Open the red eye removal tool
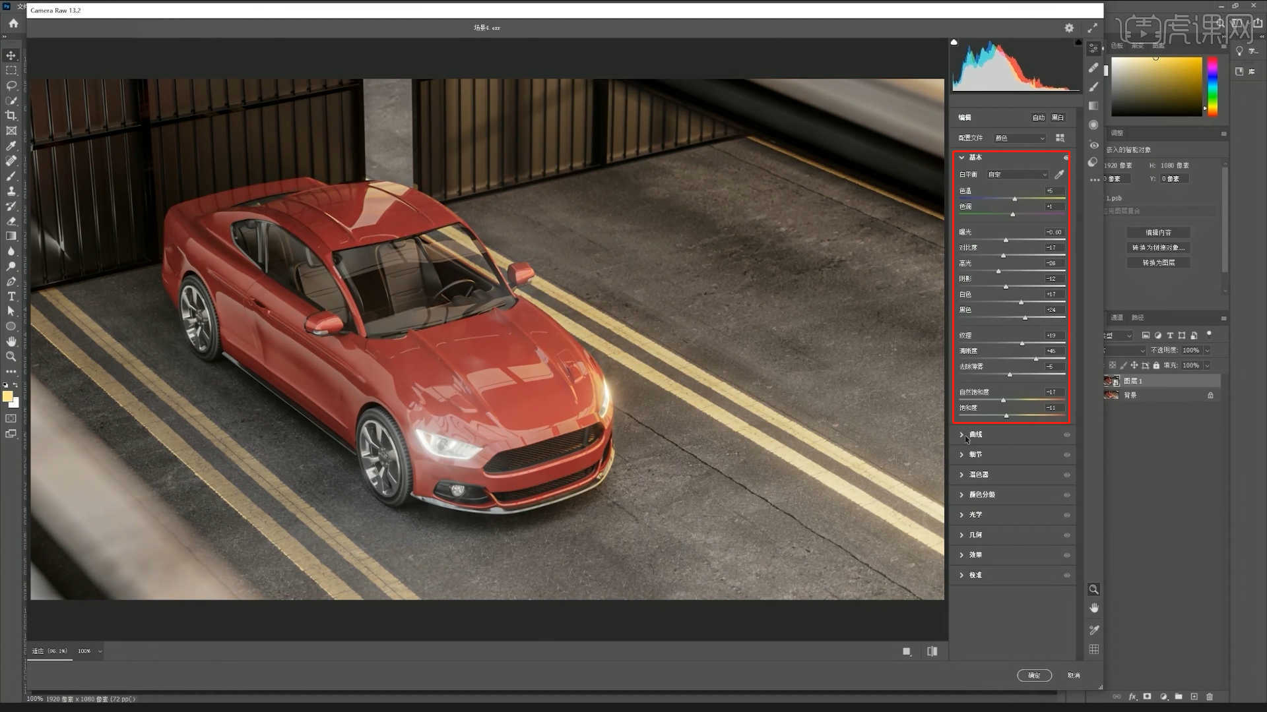Screen dimensions: 1267x712 [x=1093, y=144]
